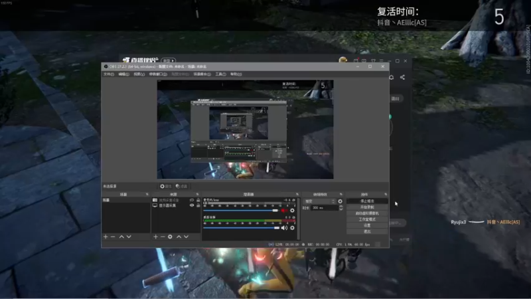Remove the selected source with the minus icon
Screen dimensions: 531x299
click(x=163, y=237)
